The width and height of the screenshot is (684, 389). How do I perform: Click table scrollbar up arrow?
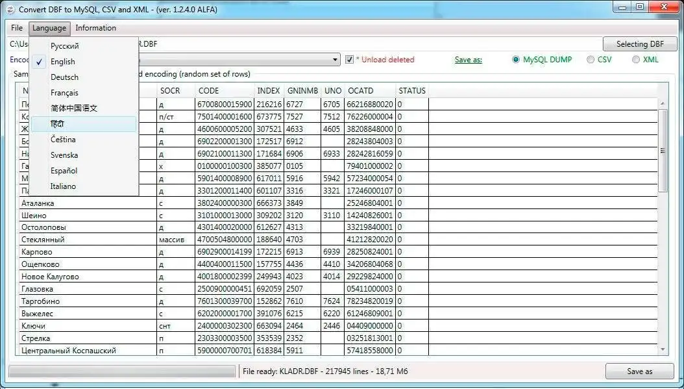[x=663, y=104]
